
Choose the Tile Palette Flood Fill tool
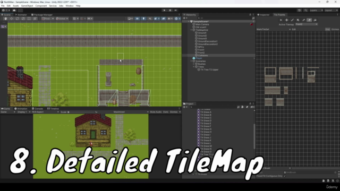315,20
